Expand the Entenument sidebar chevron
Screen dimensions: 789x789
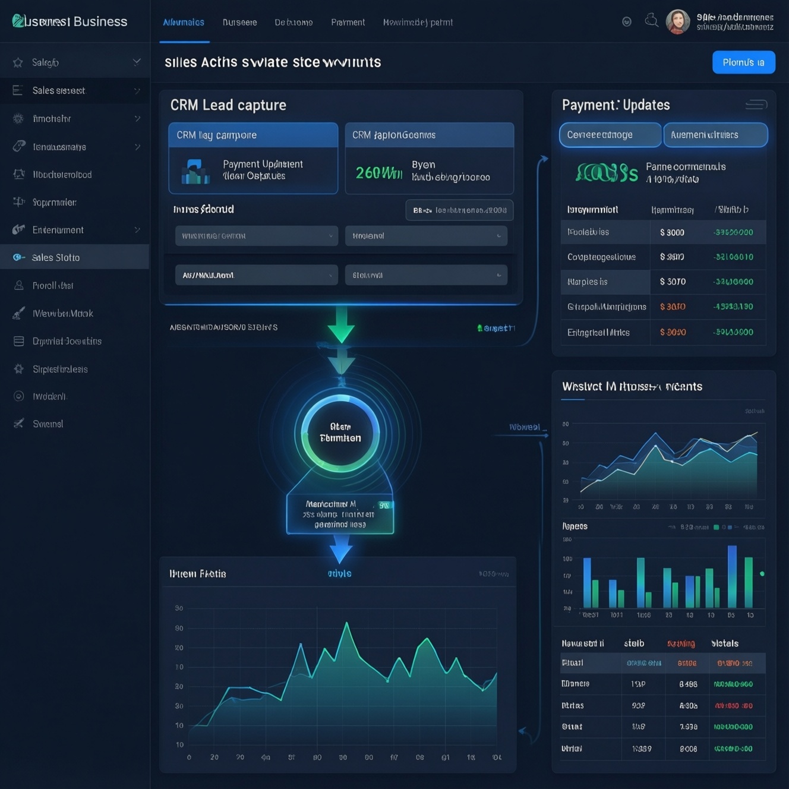137,230
